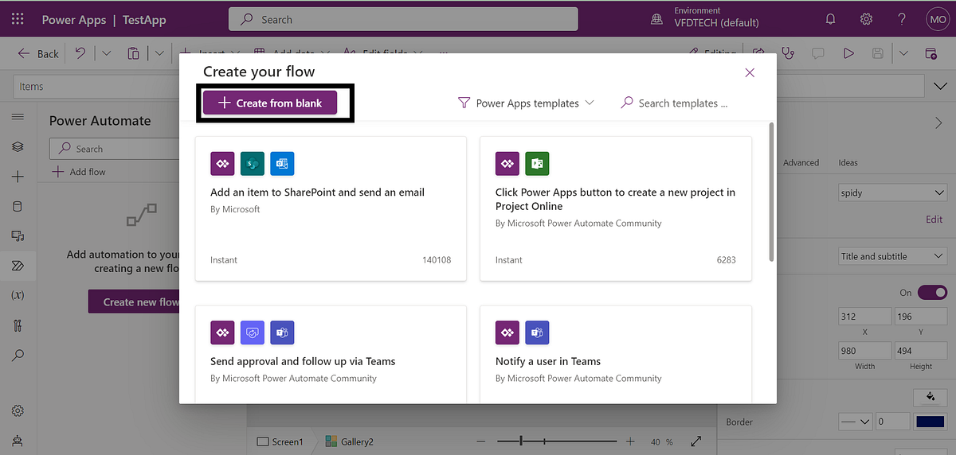Open the Title and subtitle layout dropdown
Viewport: 956px width, 455px height.
[892, 256]
